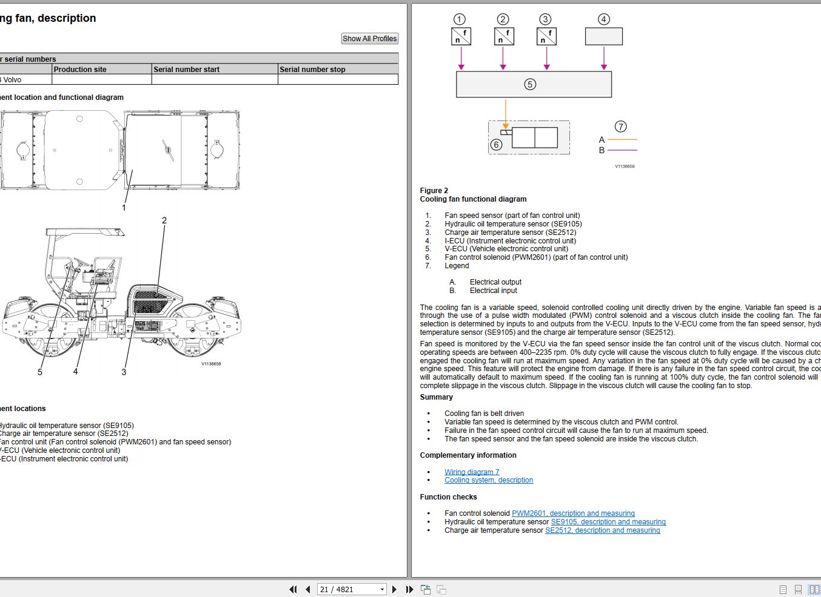Viewport: 821px width, 597px height.
Task: Click 'Hydraulic oil temperature sensor (SE9105)' legend item 2
Action: pos(513,224)
